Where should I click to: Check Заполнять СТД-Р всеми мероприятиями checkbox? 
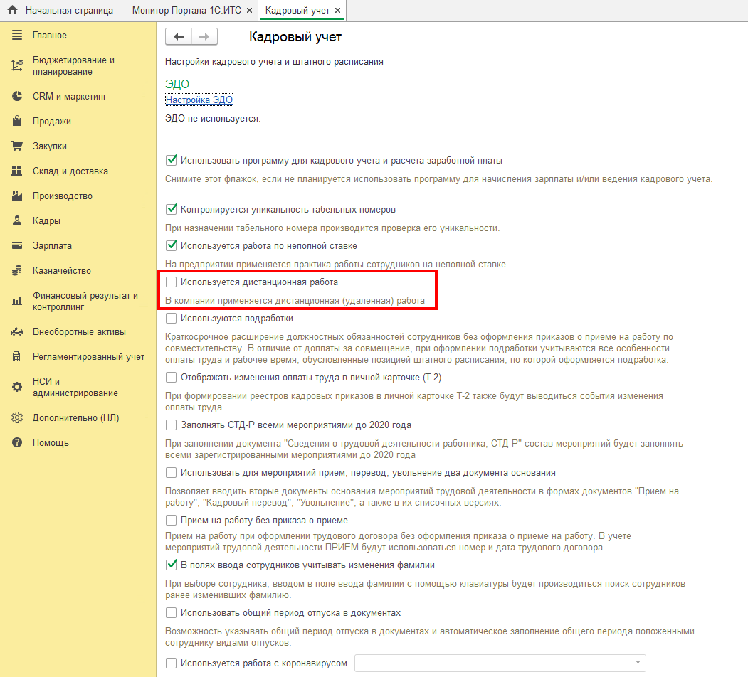[172, 425]
